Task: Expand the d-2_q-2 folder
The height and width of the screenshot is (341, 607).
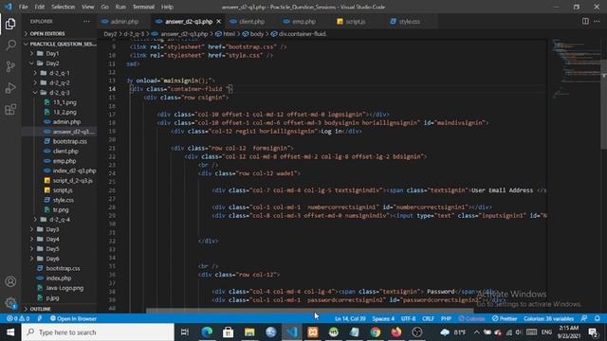Action: 59,82
